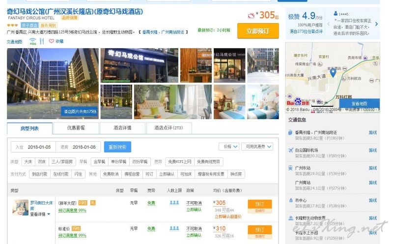Click the Baidu map logo
This screenshot has width=393, height=244.
point(298,102)
